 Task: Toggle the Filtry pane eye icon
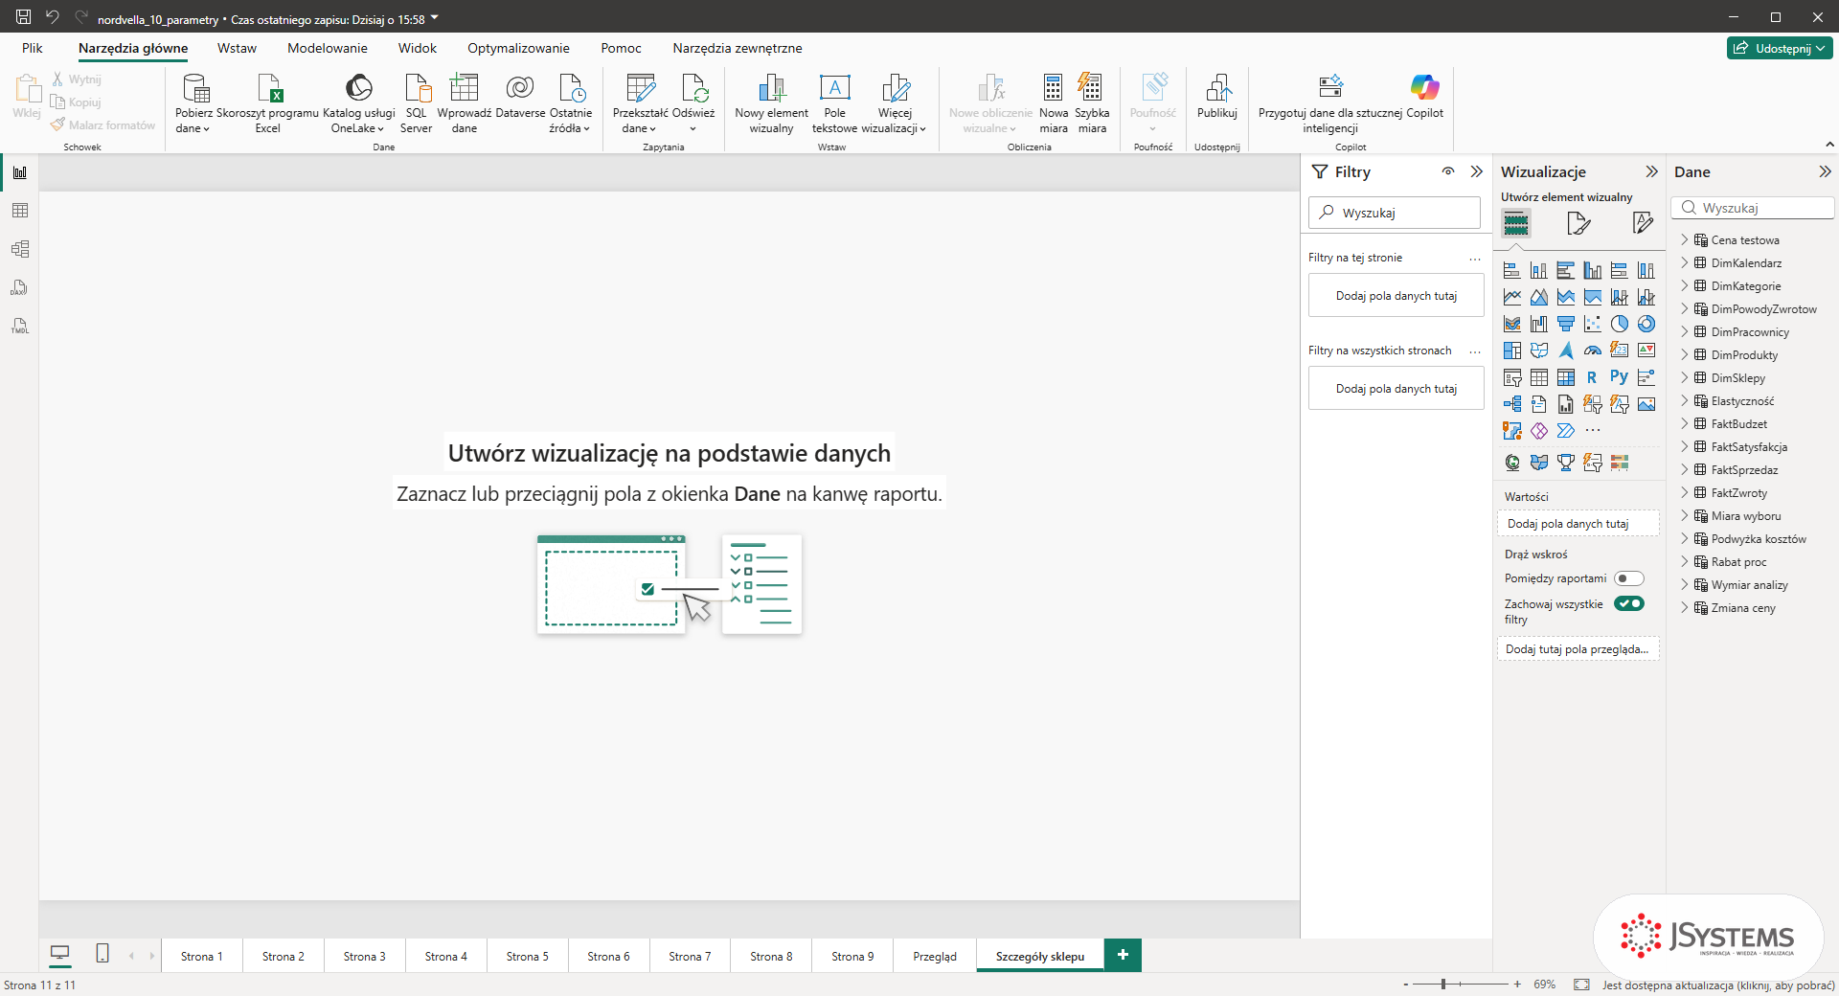click(x=1448, y=171)
